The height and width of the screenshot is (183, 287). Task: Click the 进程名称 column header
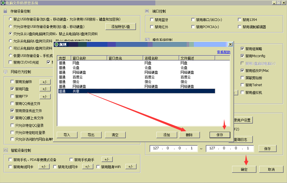(x=161, y=58)
